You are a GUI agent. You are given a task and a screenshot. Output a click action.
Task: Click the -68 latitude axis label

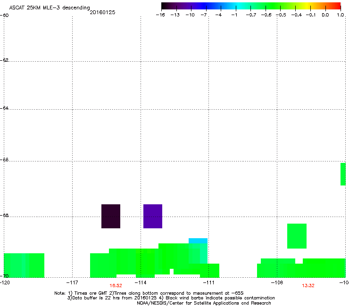tap(4, 215)
